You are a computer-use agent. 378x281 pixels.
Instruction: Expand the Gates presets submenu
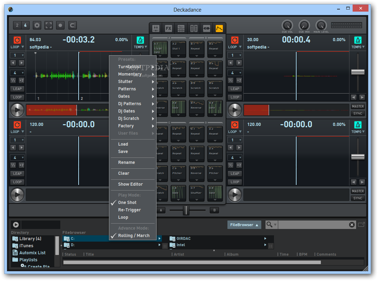[x=133, y=96]
